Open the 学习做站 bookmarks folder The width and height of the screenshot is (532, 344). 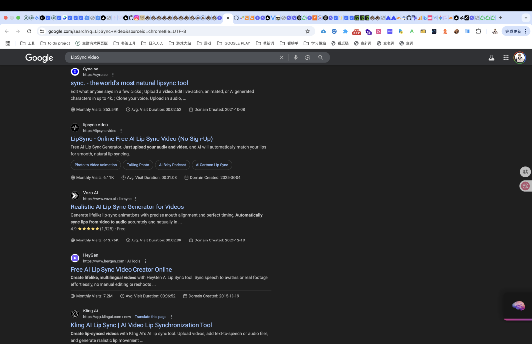pos(315,43)
